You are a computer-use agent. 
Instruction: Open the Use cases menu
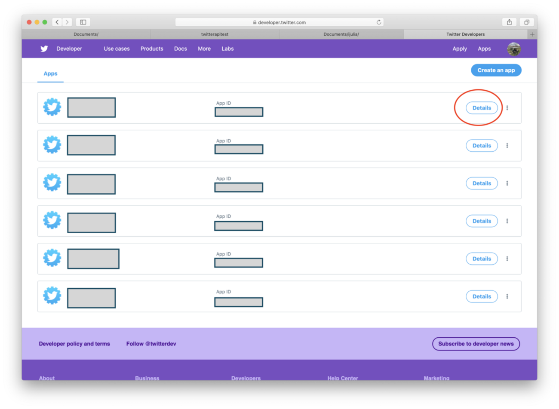click(117, 49)
